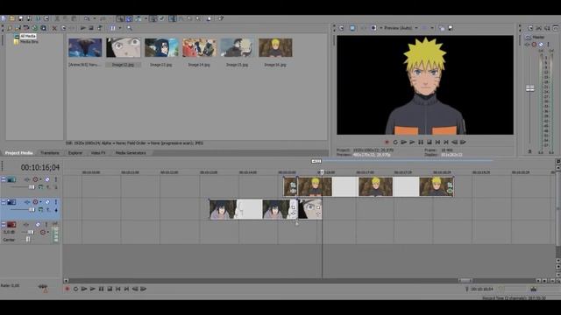The width and height of the screenshot is (561, 315).
Task: Click the Project Video Properties icon in preview toolbar
Action: 341,28
